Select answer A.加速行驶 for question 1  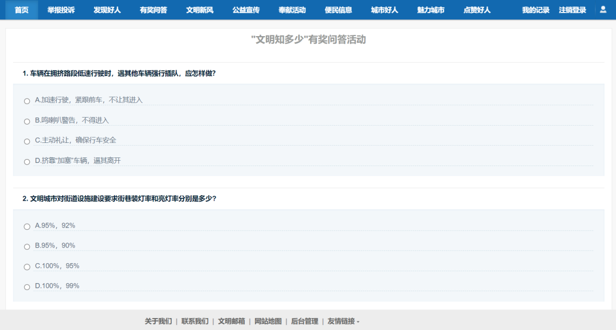(26, 101)
